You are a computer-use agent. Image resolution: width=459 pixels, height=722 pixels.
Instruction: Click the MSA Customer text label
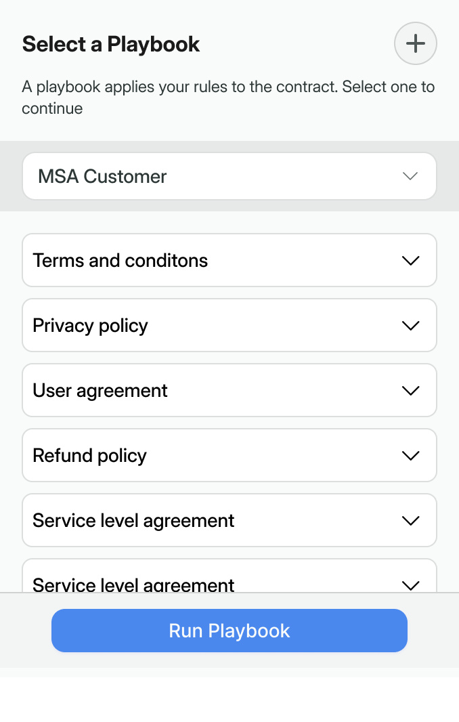pos(102,177)
